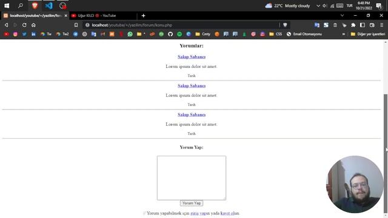
Task: Open the 'Email Otomasyonu' bookmark
Action: (x=304, y=34)
